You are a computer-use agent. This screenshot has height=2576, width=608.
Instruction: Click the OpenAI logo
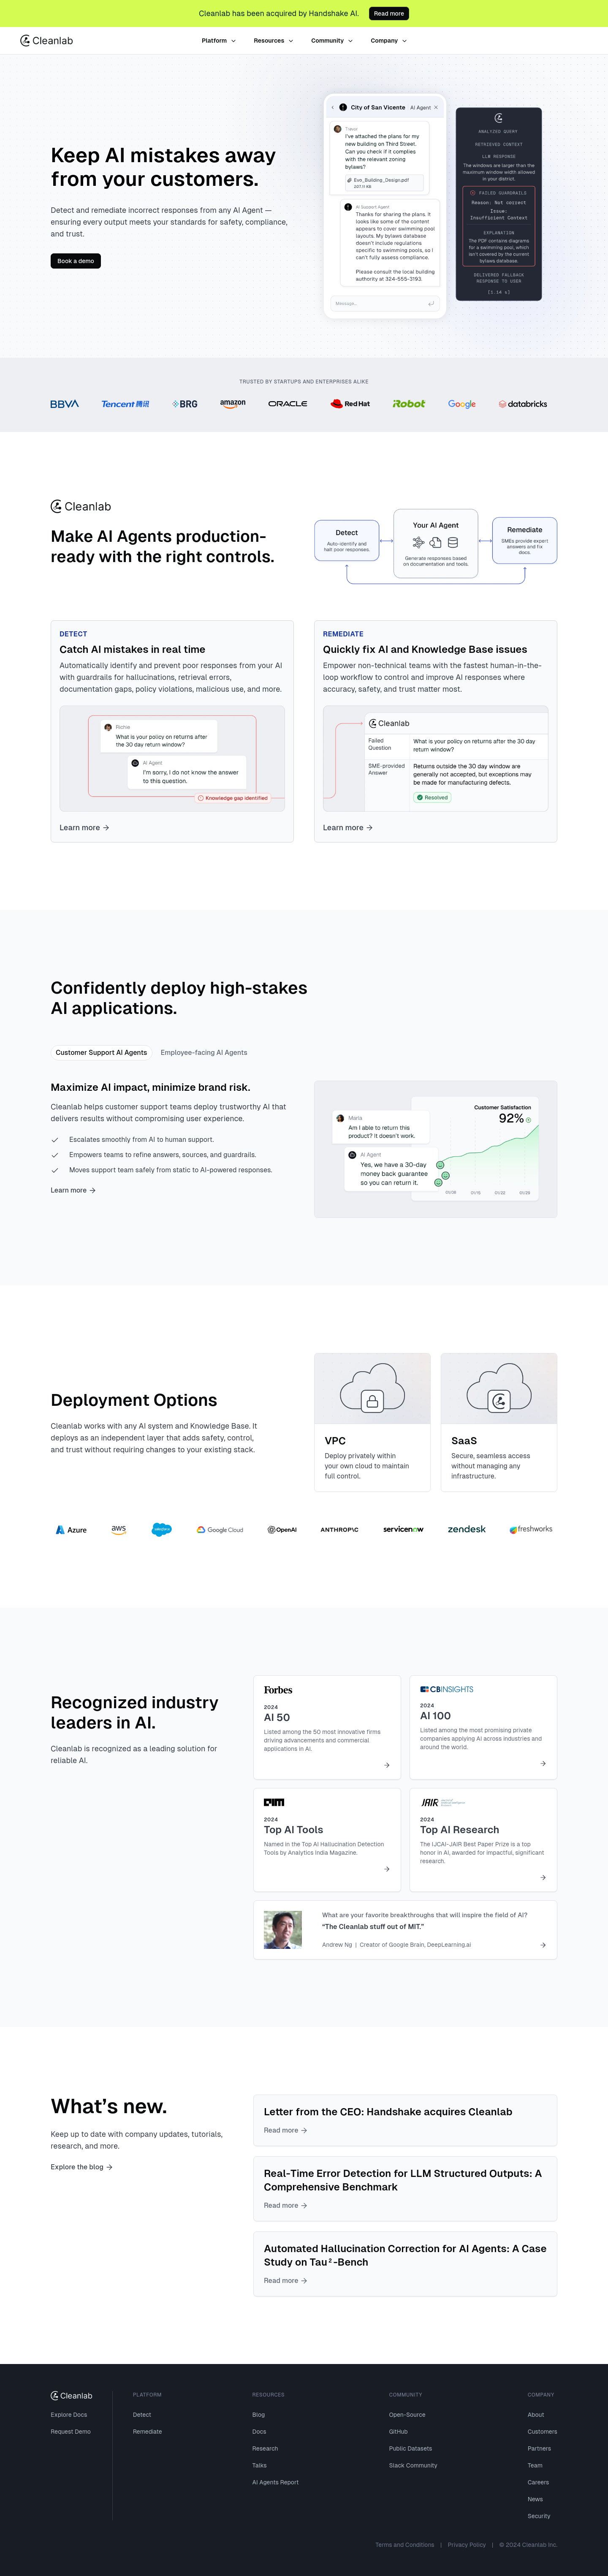click(x=282, y=1530)
